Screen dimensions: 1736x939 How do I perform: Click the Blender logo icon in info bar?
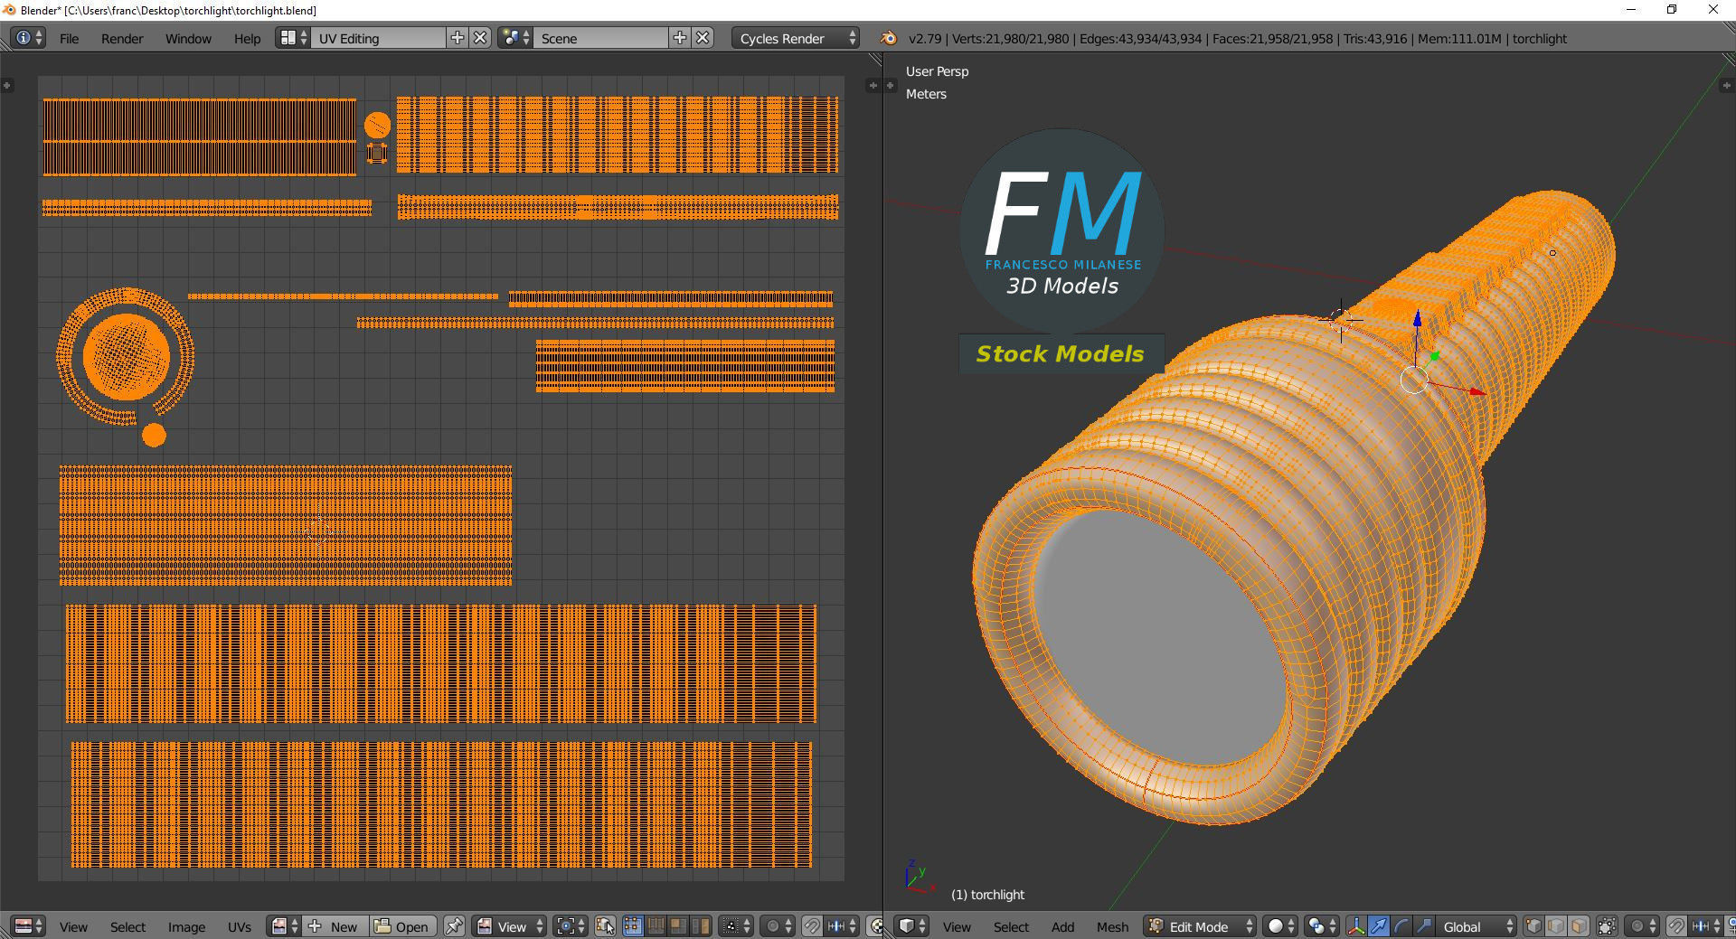coord(889,38)
